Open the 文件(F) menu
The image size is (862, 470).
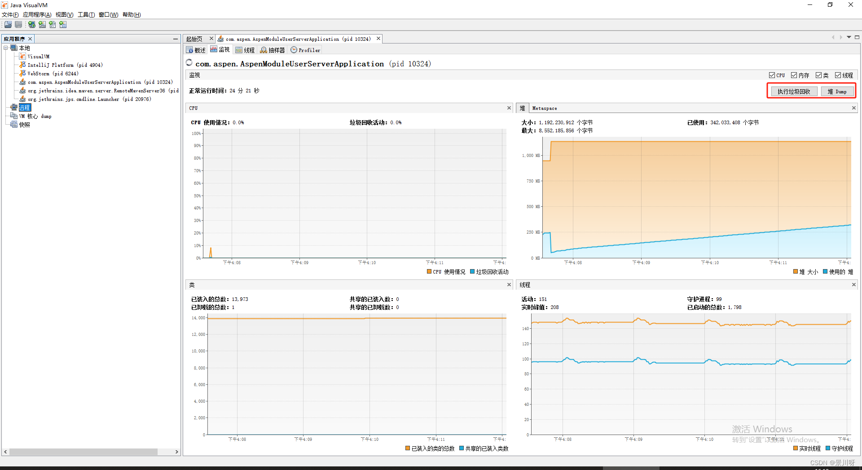[x=10, y=15]
